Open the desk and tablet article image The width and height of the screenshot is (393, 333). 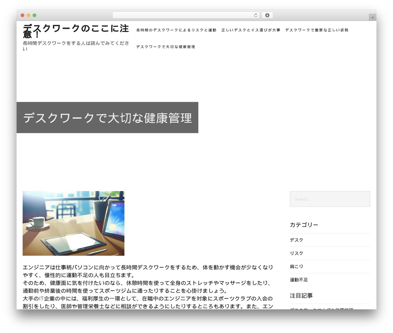tap(73, 223)
